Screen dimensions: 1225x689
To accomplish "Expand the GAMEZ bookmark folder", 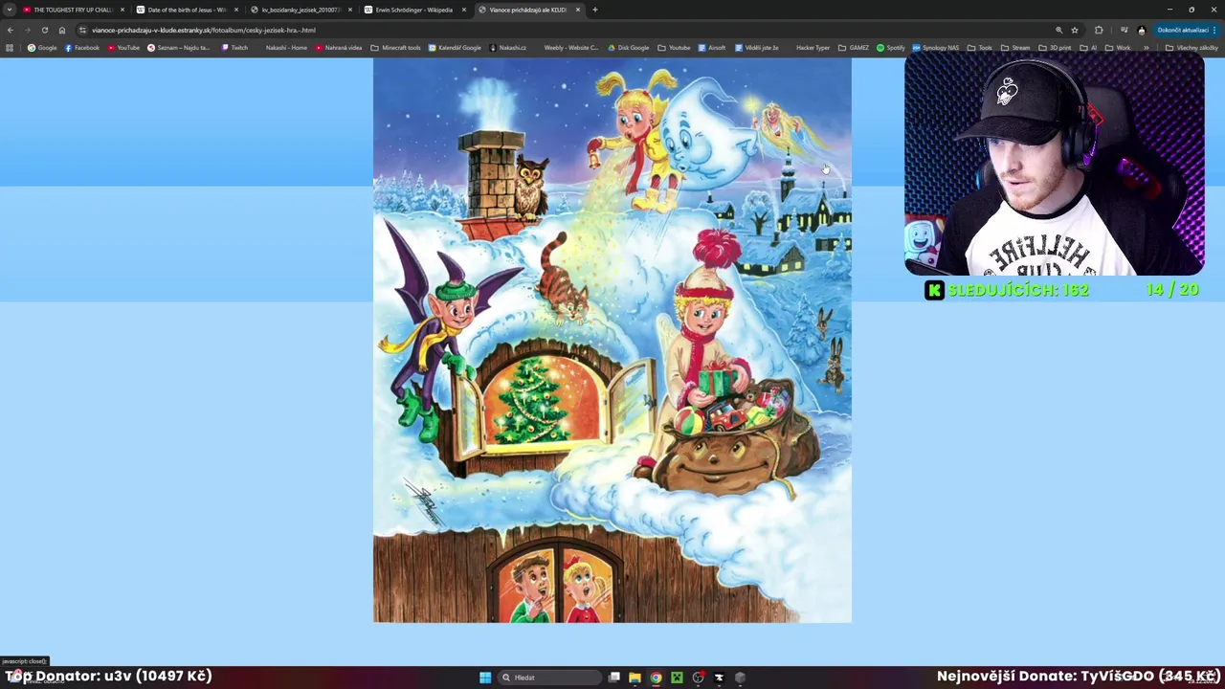I will tap(854, 48).
